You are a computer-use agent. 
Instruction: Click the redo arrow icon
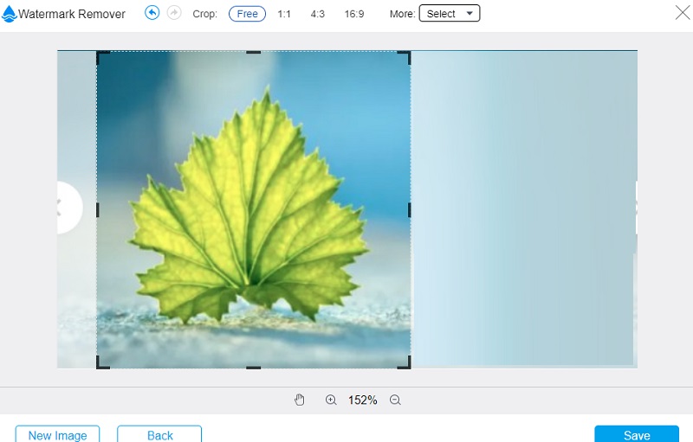click(174, 13)
